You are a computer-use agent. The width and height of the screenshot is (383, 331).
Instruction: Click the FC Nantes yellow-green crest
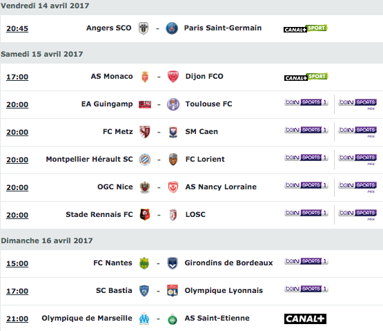(x=144, y=263)
